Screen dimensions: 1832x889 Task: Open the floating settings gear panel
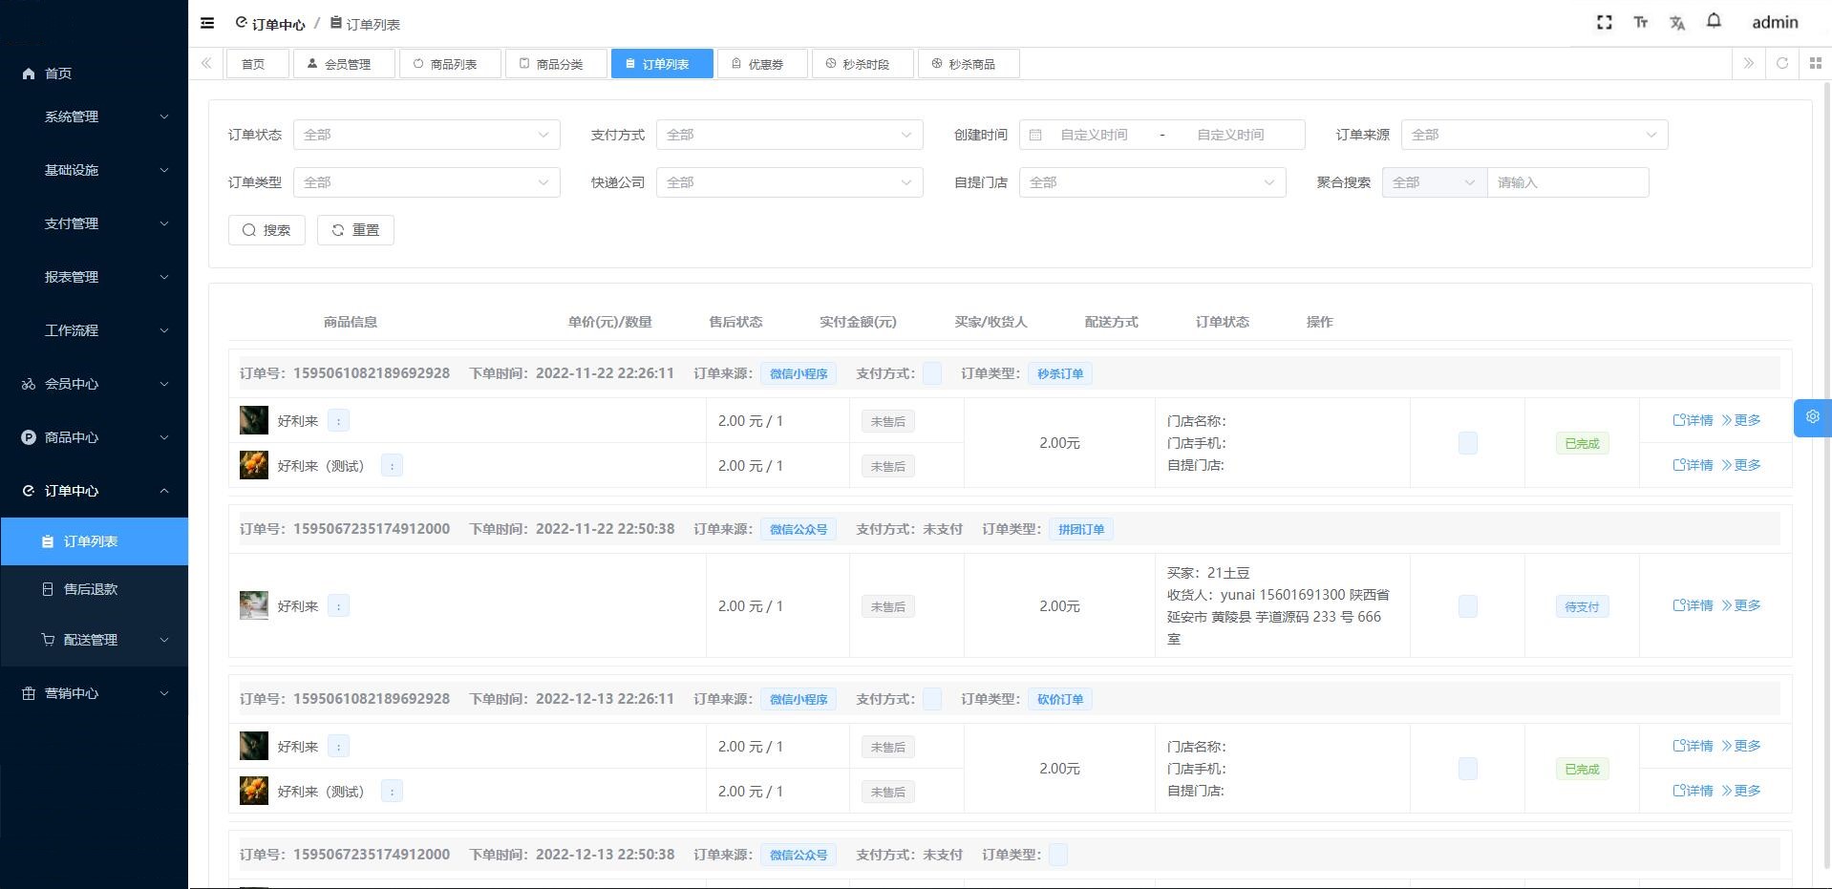tap(1812, 417)
